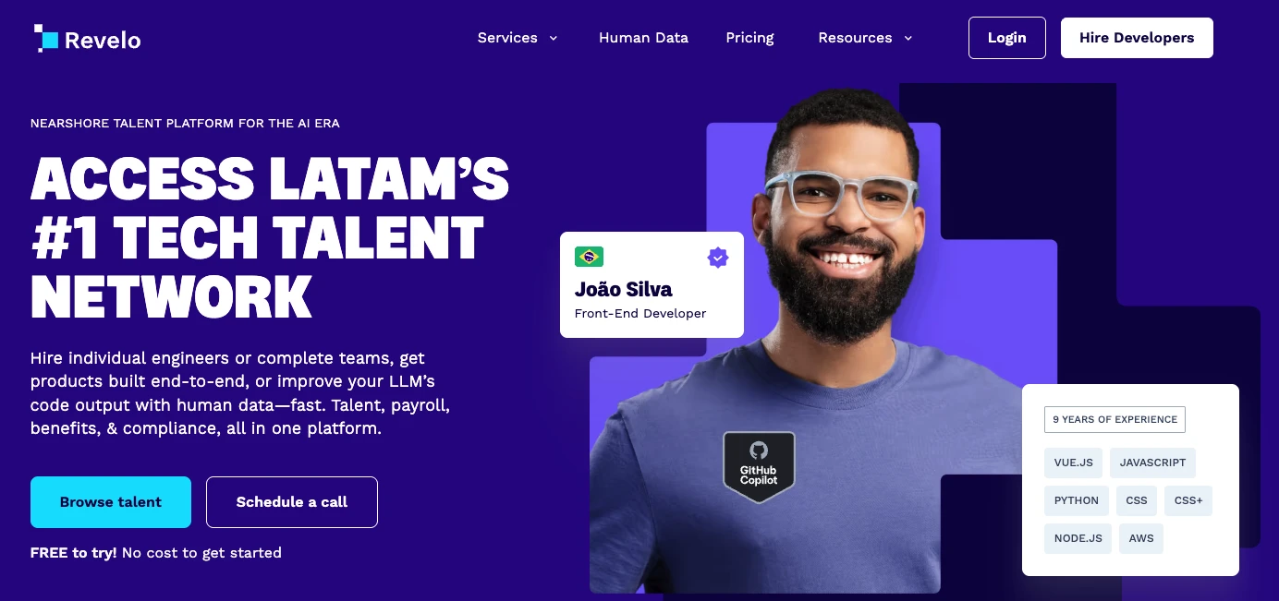Click Schedule a call
This screenshot has width=1279, height=601.
coord(292,502)
